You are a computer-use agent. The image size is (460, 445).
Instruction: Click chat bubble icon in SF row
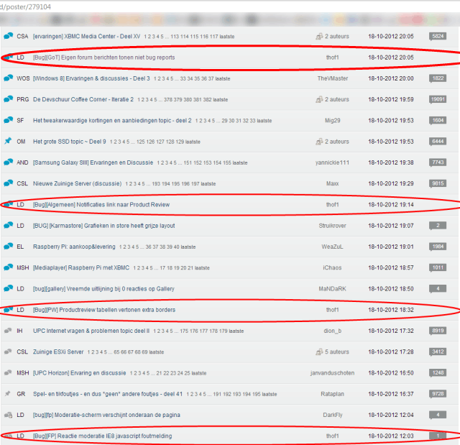pos(8,119)
